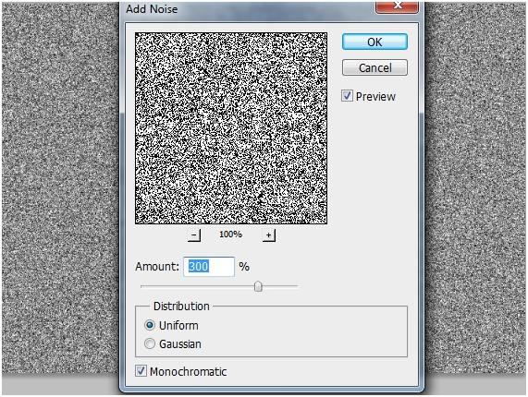Click the slider track right of handle
Screen dimensions: 528x397
click(280, 286)
